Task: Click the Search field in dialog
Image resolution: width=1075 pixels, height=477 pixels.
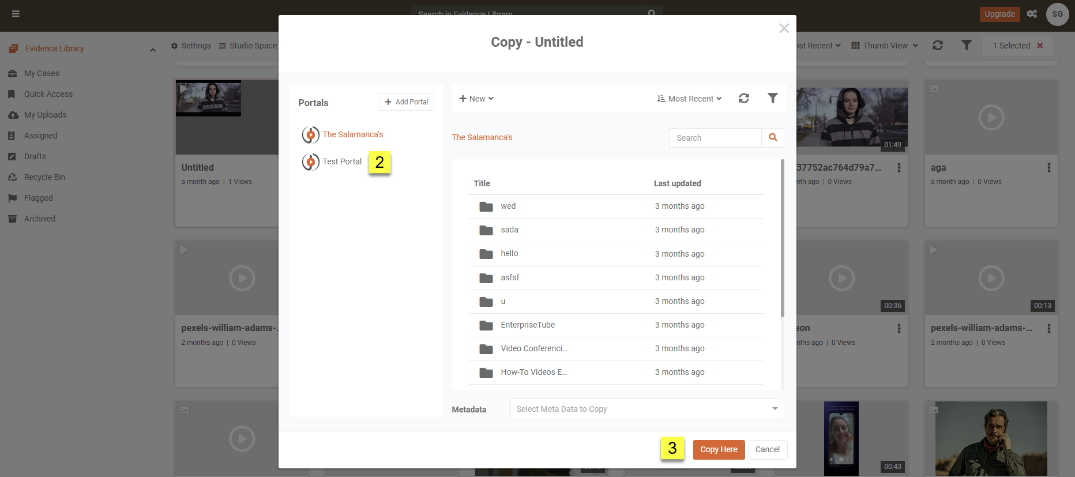Action: tap(715, 138)
